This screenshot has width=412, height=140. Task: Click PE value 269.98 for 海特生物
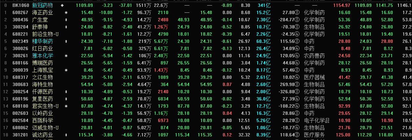click(287, 84)
